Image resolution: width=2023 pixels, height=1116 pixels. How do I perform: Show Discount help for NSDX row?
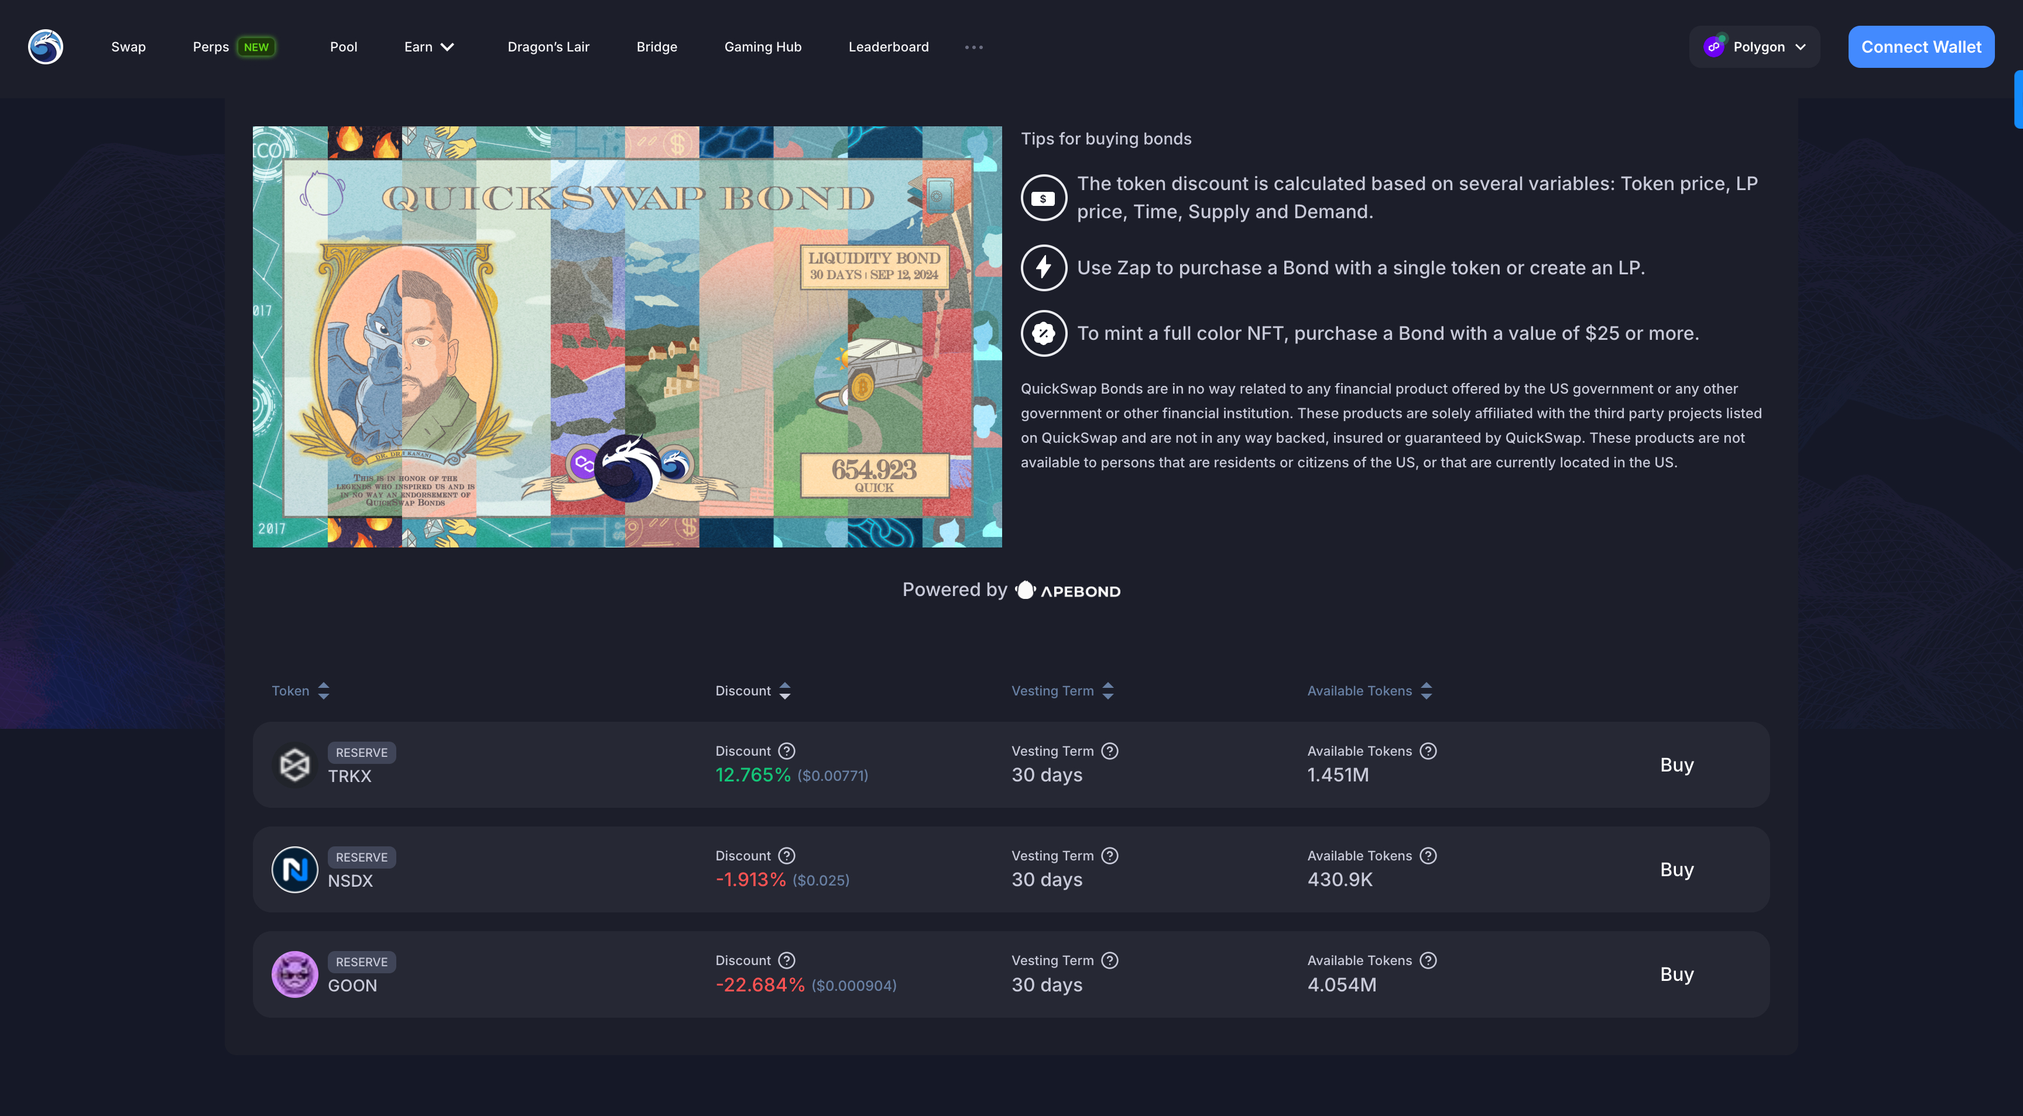click(787, 856)
